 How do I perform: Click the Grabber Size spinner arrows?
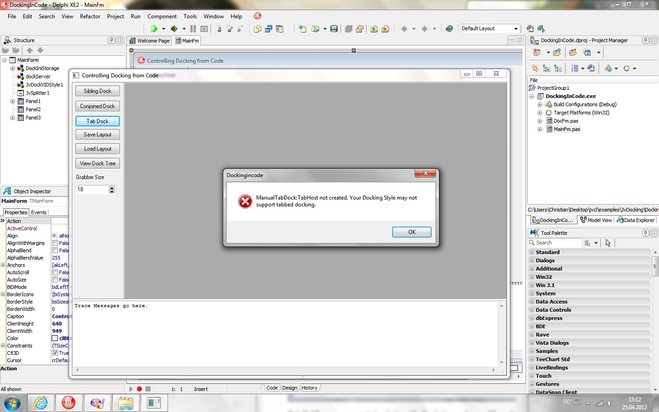[x=112, y=190]
